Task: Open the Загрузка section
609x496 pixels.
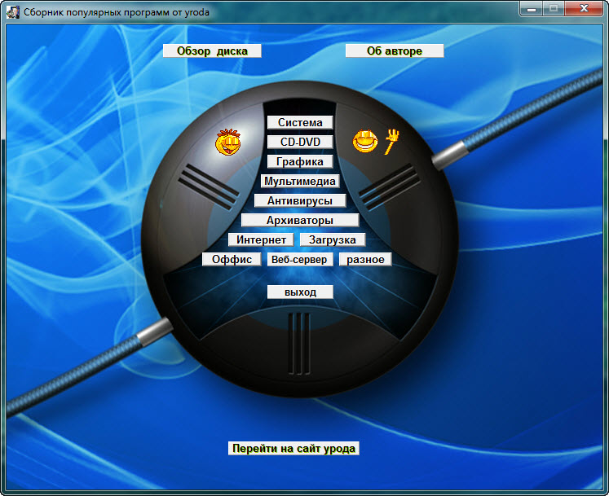Action: (x=333, y=239)
